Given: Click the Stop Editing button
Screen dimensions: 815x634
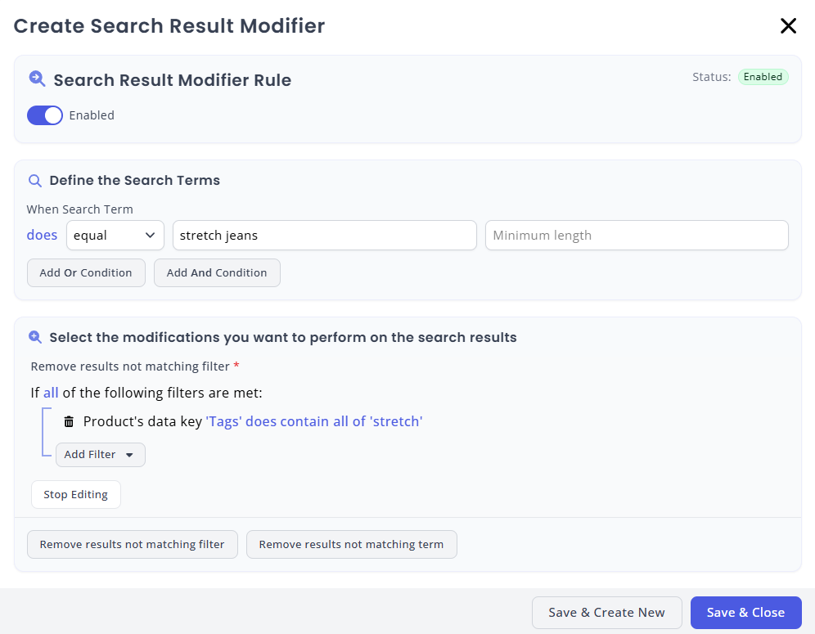Looking at the screenshot, I should 76,495.
